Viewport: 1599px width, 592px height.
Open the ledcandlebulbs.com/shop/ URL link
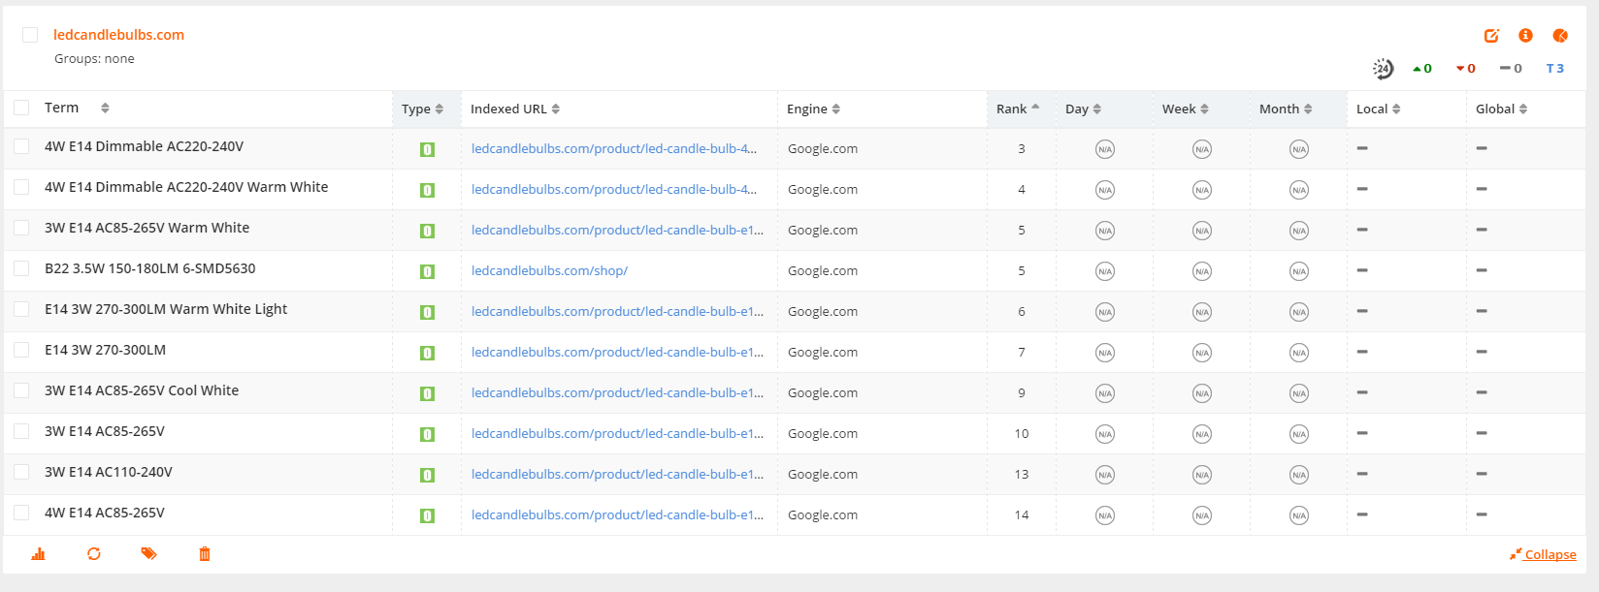click(549, 271)
